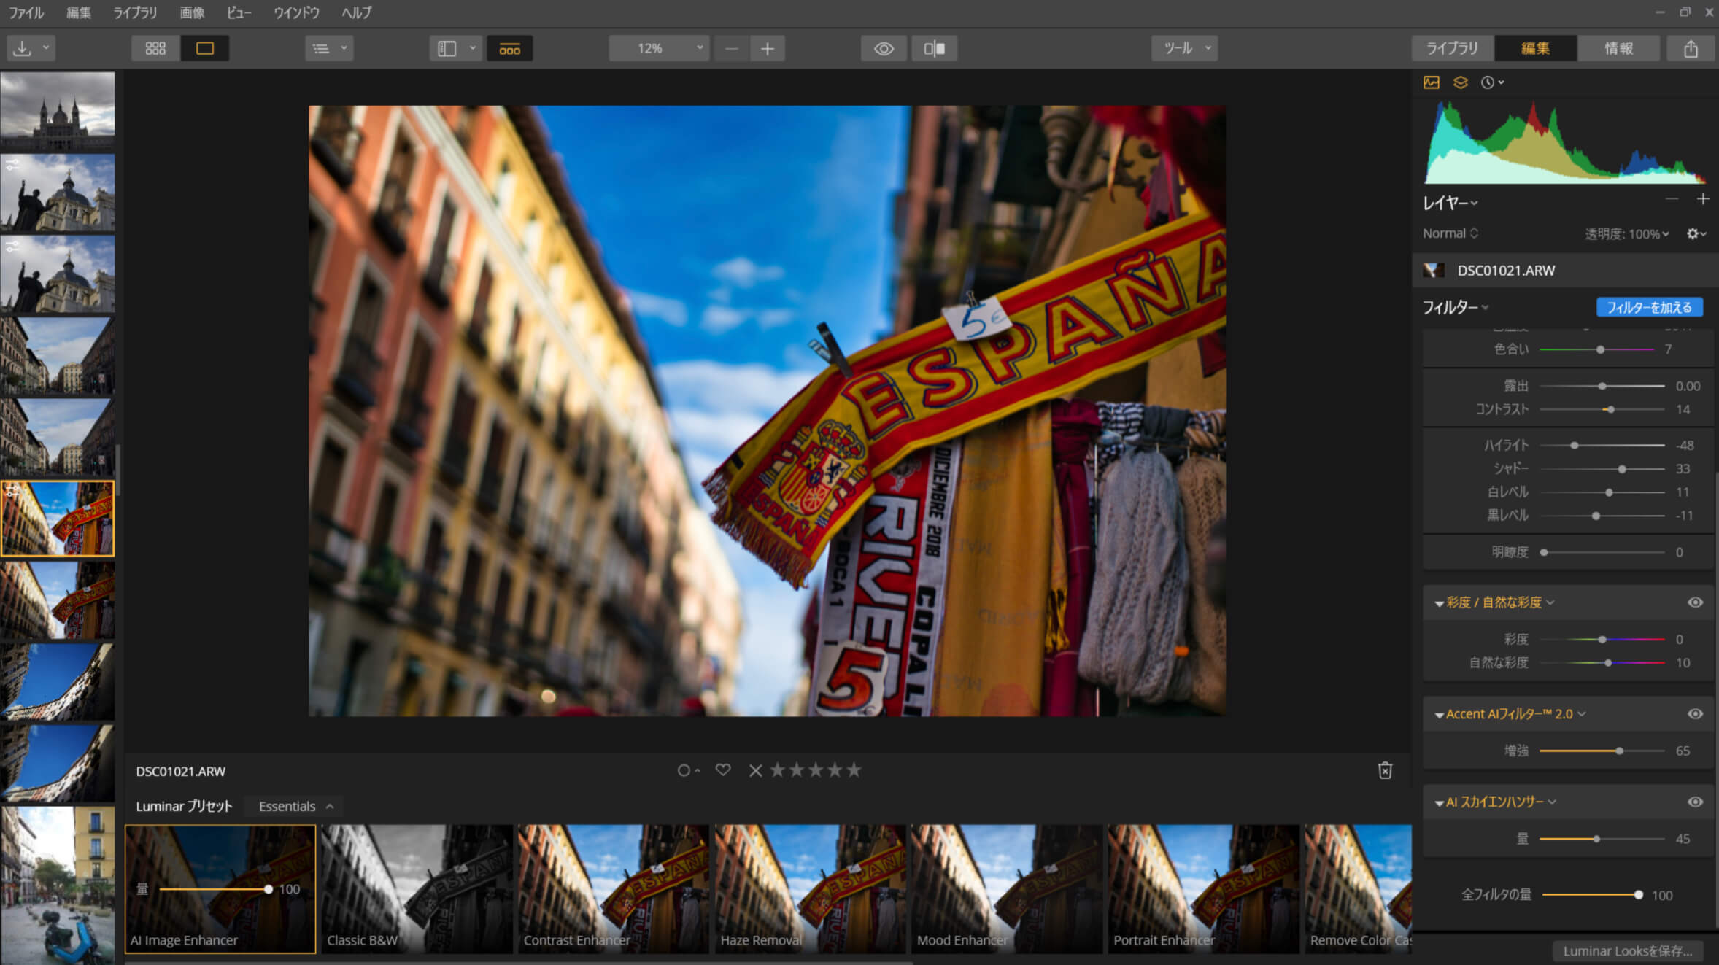Image resolution: width=1719 pixels, height=965 pixels.
Task: Click the import download arrow icon
Action: pyautogui.click(x=22, y=48)
